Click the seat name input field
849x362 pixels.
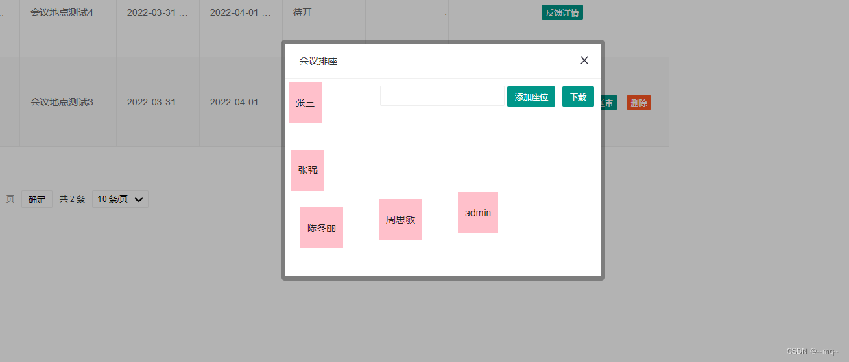[442, 96]
